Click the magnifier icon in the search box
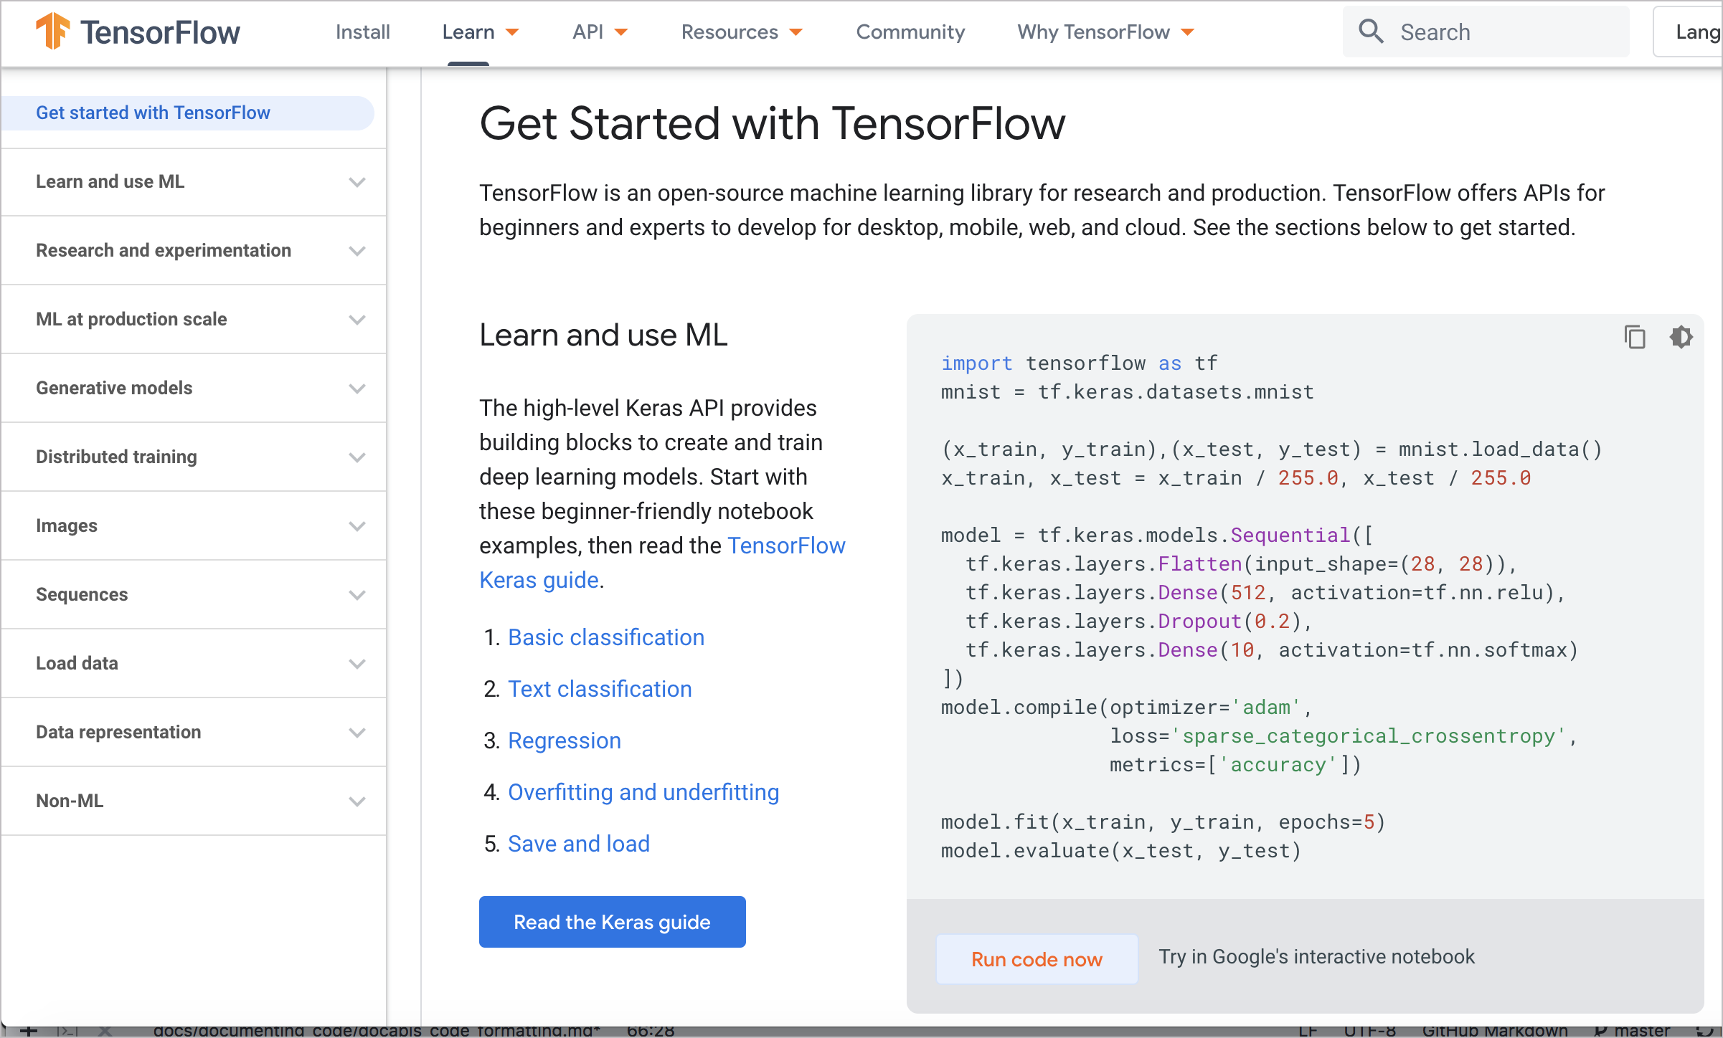1723x1038 pixels. pyautogui.click(x=1371, y=32)
